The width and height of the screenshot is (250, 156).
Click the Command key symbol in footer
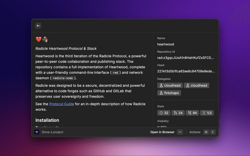(206, 132)
